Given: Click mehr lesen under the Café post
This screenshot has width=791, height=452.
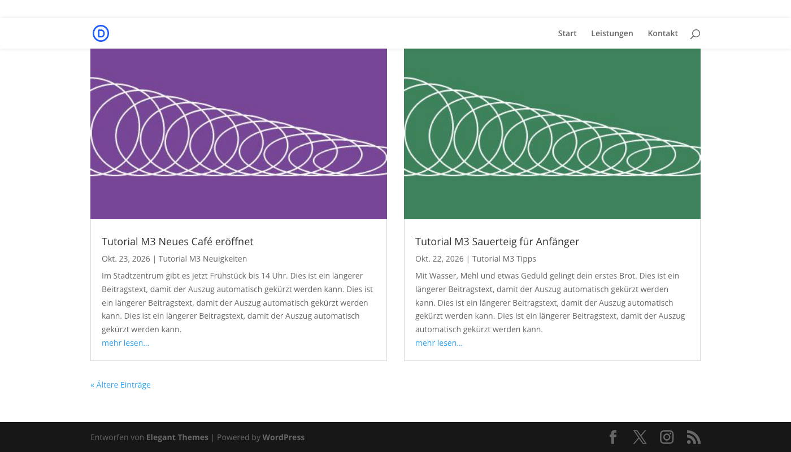Looking at the screenshot, I should [x=125, y=343].
